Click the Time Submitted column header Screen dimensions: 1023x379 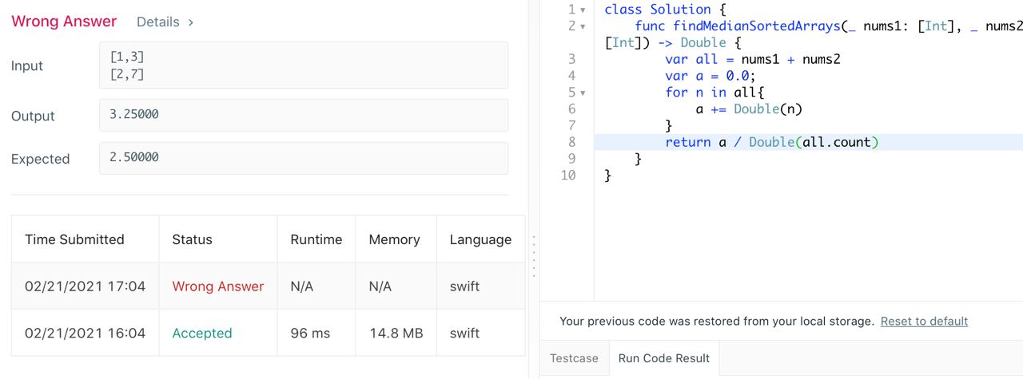74,239
